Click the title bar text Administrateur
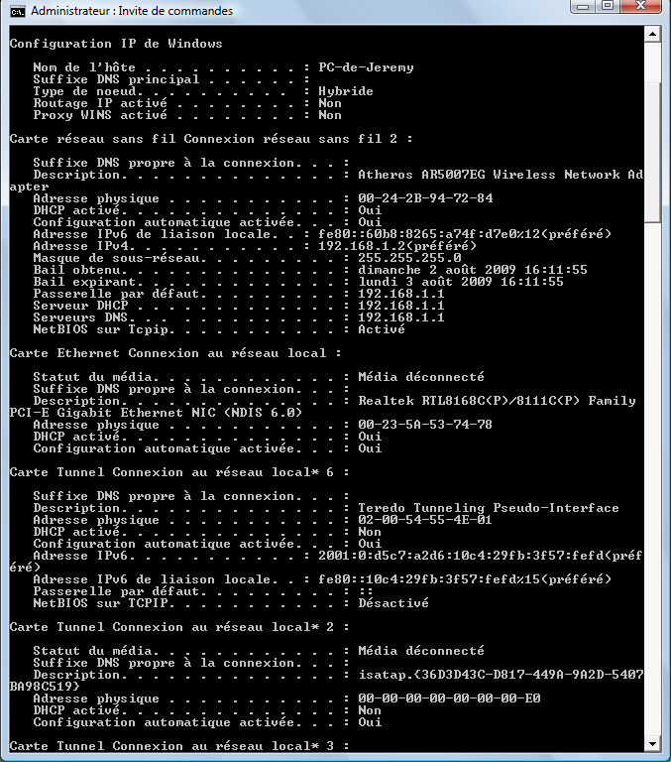Image resolution: width=671 pixels, height=762 pixels. click(x=70, y=11)
